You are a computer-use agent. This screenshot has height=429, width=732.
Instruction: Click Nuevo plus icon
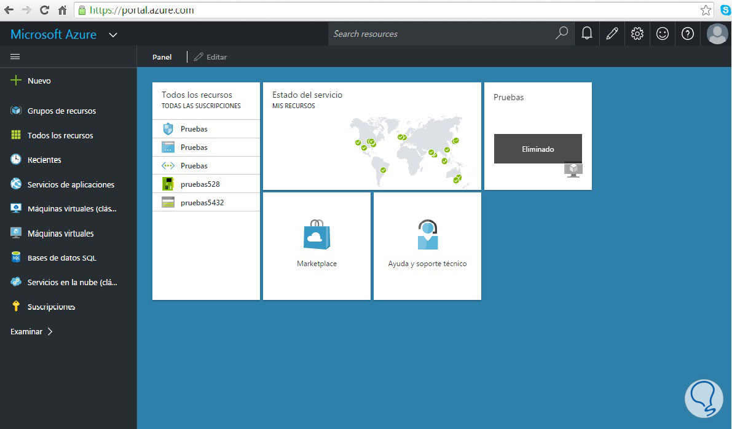pyautogui.click(x=16, y=81)
